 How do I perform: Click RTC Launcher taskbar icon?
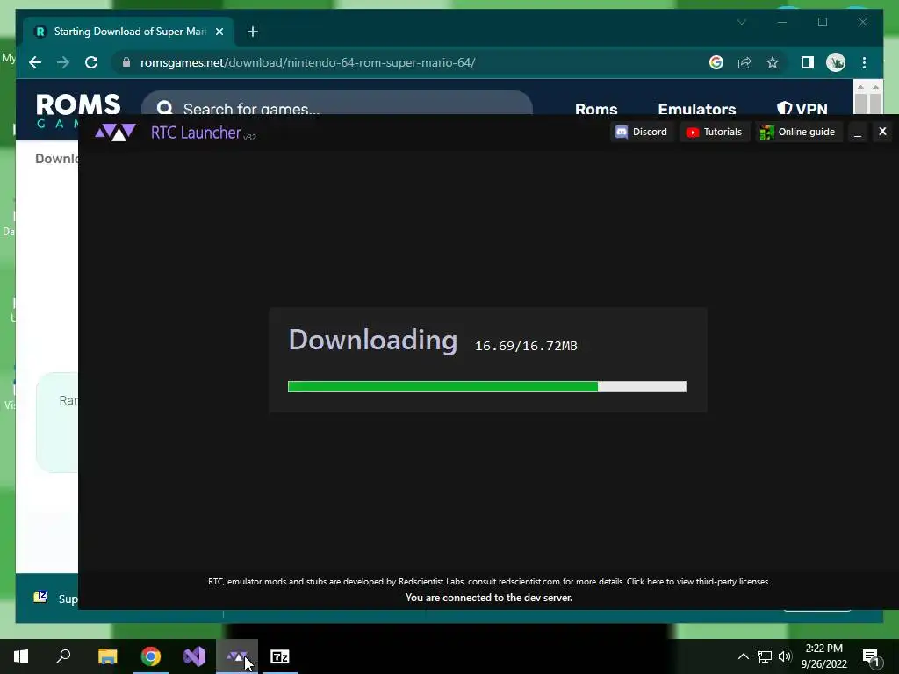pyautogui.click(x=237, y=656)
